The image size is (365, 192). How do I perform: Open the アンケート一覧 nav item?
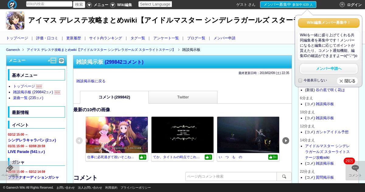tap(166, 38)
